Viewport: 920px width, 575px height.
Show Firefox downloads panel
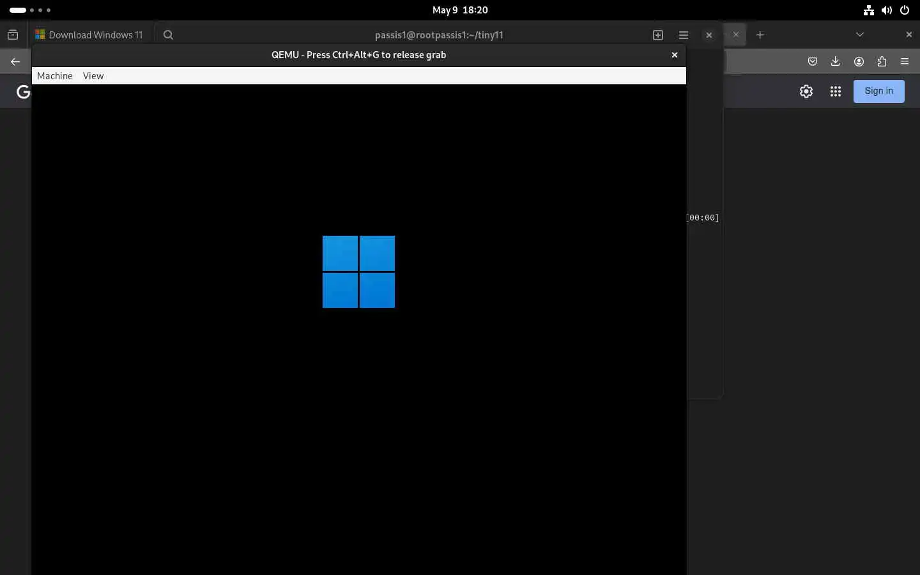tap(836, 61)
